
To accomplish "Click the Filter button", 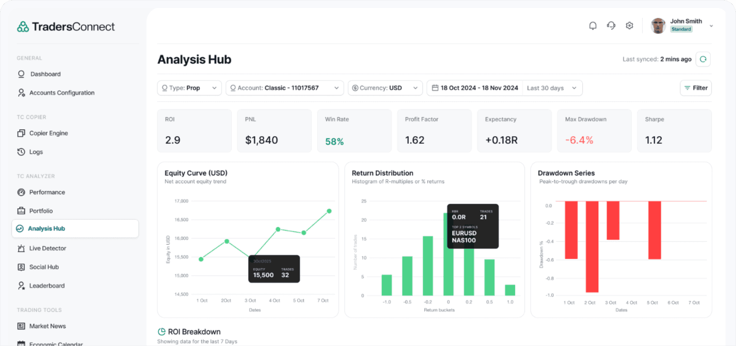I will [695, 88].
